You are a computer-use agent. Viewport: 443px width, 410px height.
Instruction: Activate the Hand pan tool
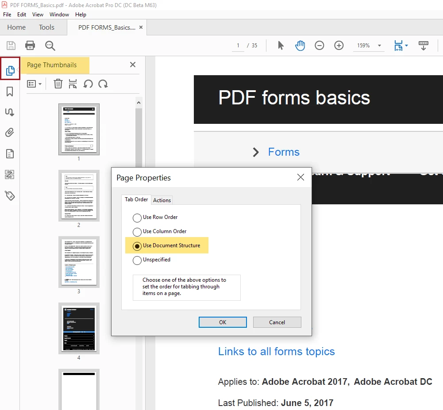pyautogui.click(x=300, y=46)
